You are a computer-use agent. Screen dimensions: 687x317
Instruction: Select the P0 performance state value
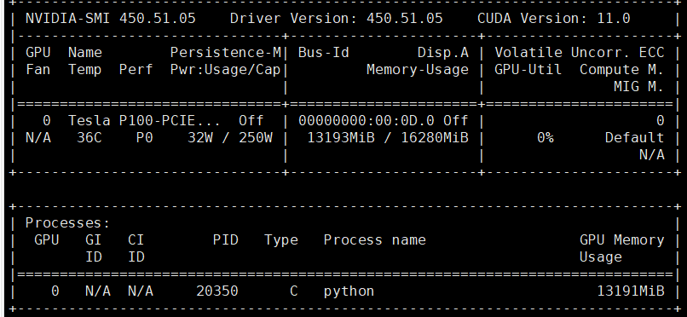(x=145, y=138)
